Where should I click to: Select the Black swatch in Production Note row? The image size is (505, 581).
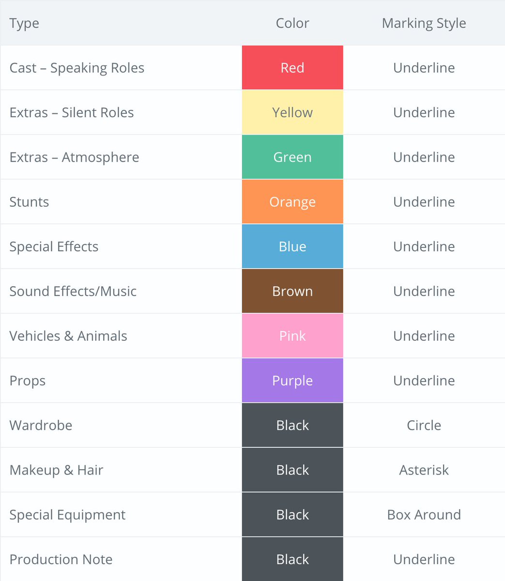click(292, 559)
